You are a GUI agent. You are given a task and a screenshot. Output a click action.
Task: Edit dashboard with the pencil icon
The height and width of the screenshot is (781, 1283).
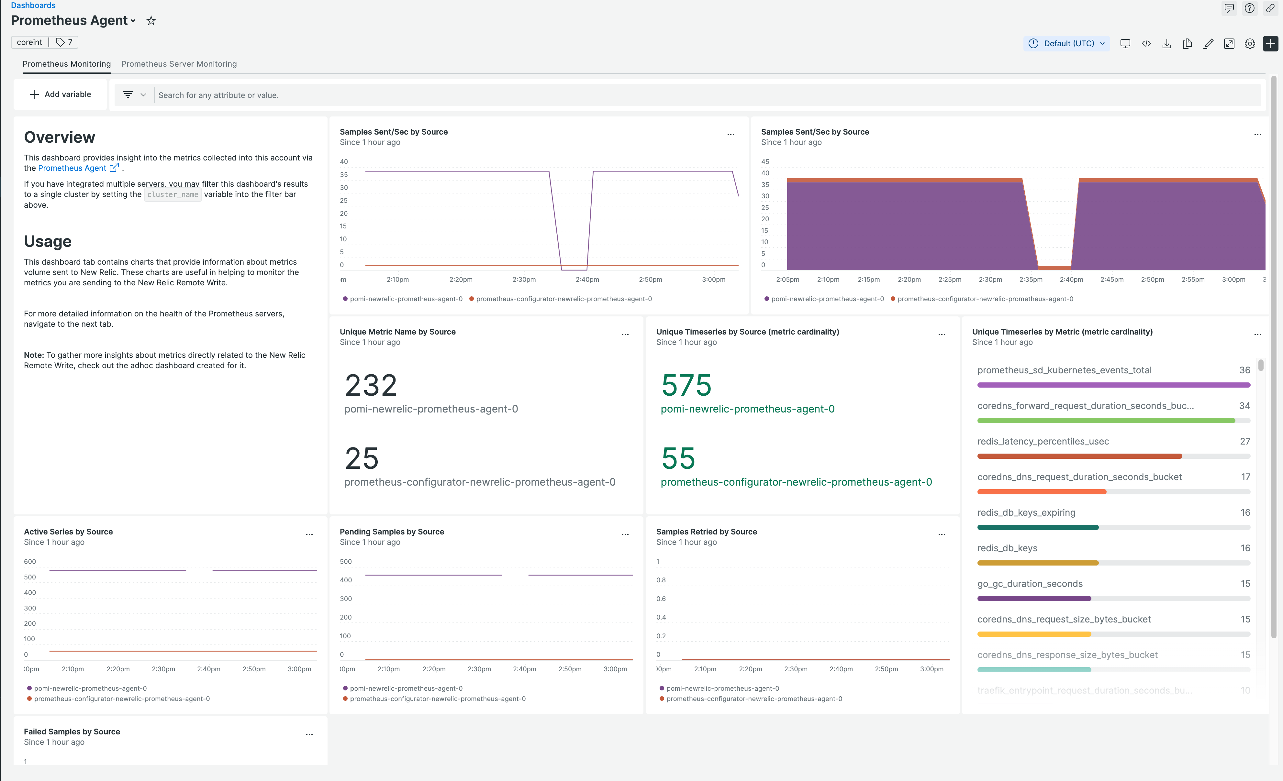click(1209, 44)
